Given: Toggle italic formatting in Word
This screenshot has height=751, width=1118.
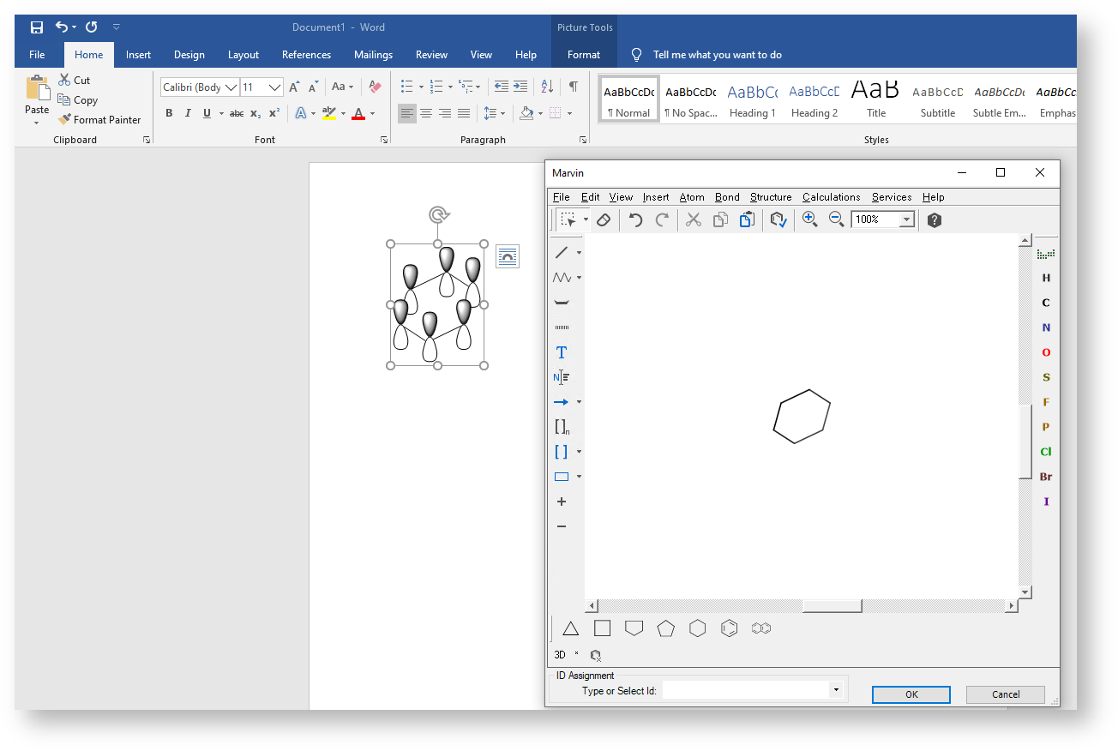Looking at the screenshot, I should click(188, 113).
